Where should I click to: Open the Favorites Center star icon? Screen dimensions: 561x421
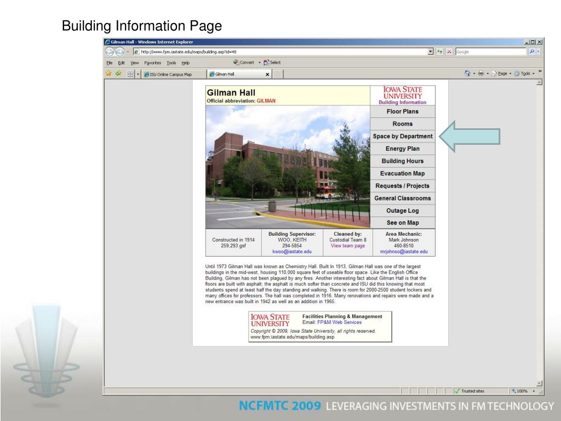pos(109,73)
